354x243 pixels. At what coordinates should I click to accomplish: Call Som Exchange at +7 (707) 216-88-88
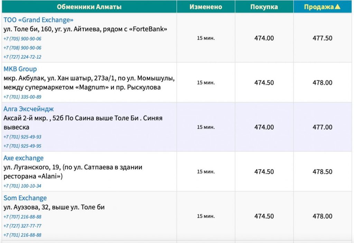(22, 217)
